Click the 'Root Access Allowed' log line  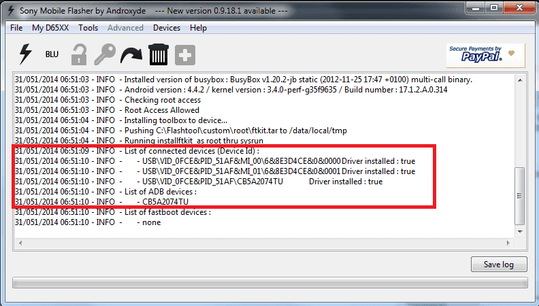pos(107,110)
